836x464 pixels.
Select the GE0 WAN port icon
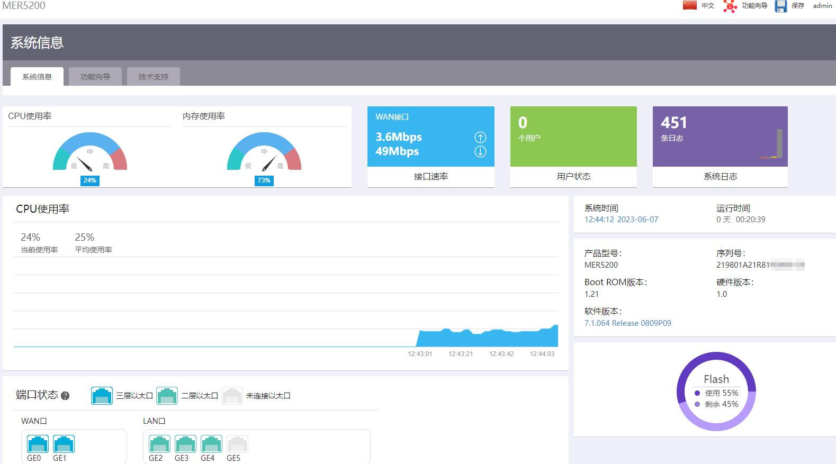coord(38,444)
